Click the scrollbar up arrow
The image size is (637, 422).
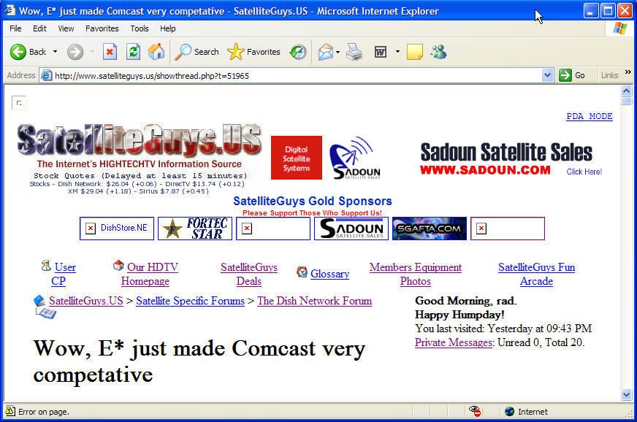[626, 91]
